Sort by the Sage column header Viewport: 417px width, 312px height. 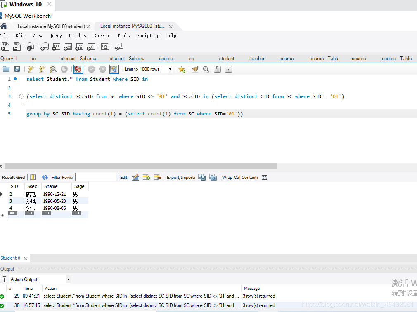pos(80,186)
